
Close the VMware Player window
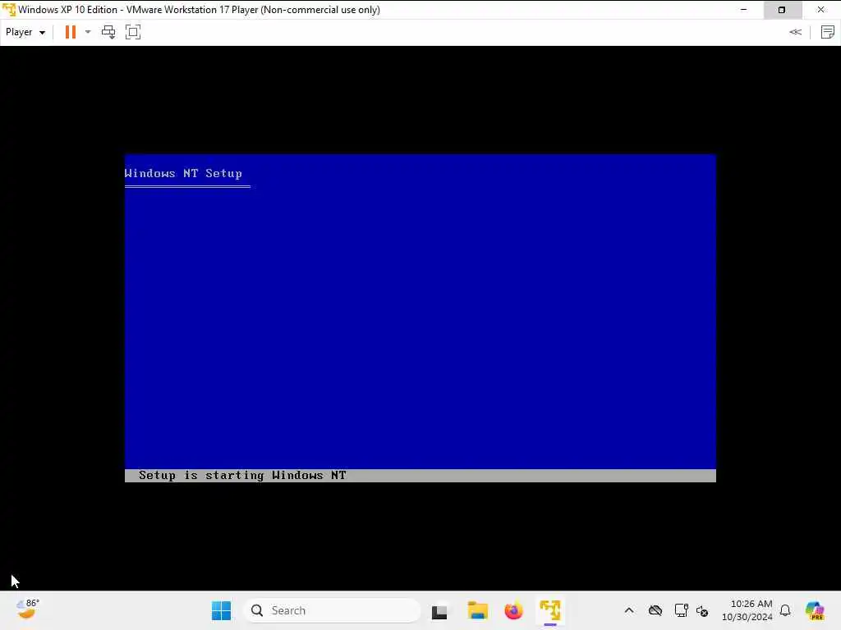pyautogui.click(x=821, y=10)
